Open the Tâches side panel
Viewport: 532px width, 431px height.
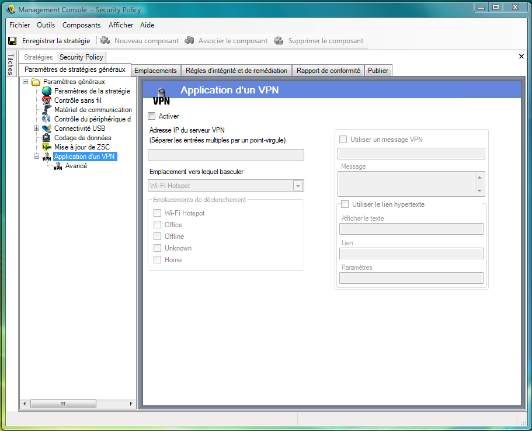11,64
